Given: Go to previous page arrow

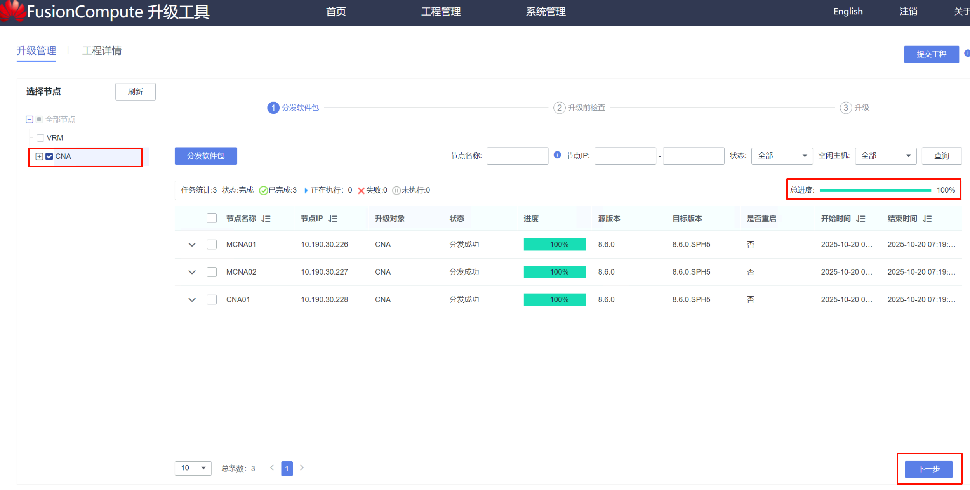Looking at the screenshot, I should [272, 468].
